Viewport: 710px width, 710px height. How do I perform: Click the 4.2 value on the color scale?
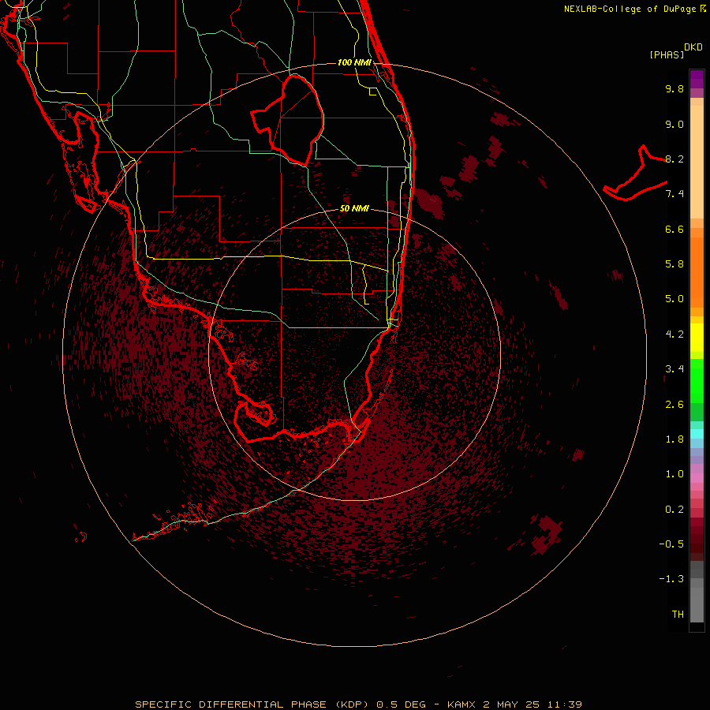pyautogui.click(x=674, y=334)
